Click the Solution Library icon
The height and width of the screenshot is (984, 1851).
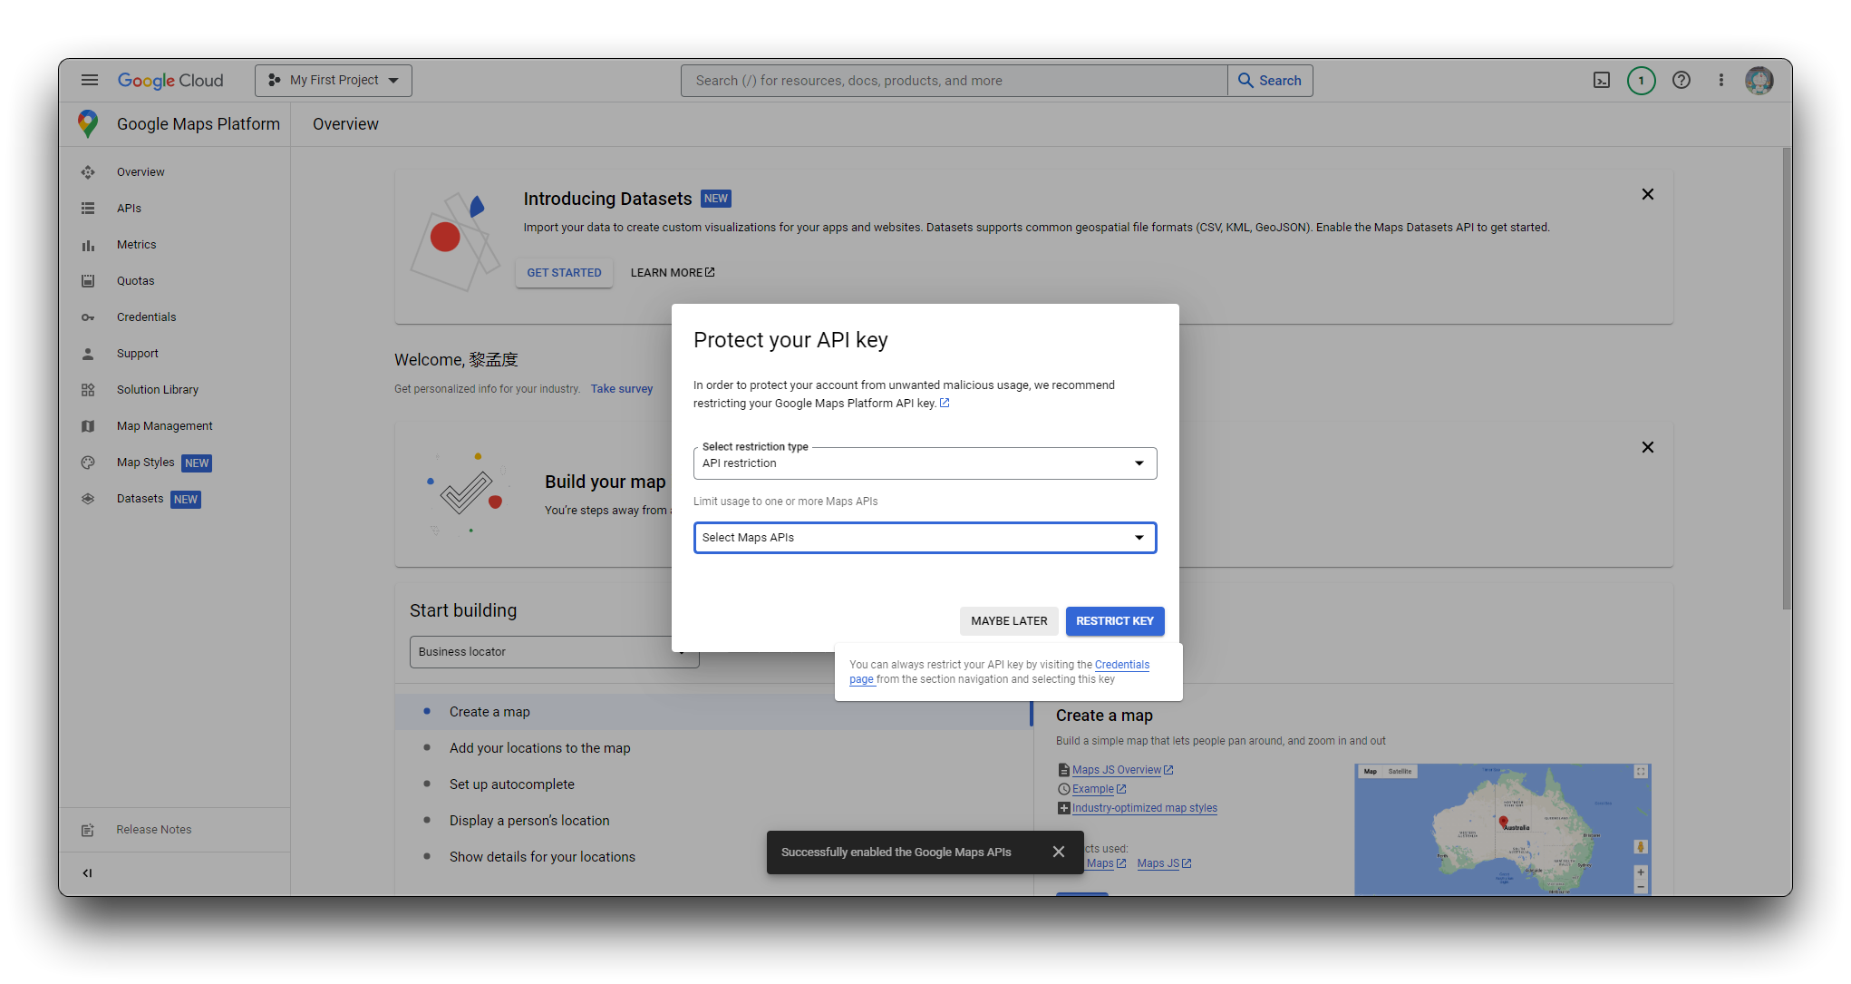88,390
